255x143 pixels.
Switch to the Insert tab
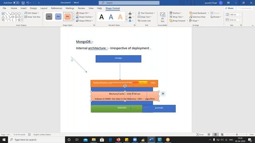point(24,8)
